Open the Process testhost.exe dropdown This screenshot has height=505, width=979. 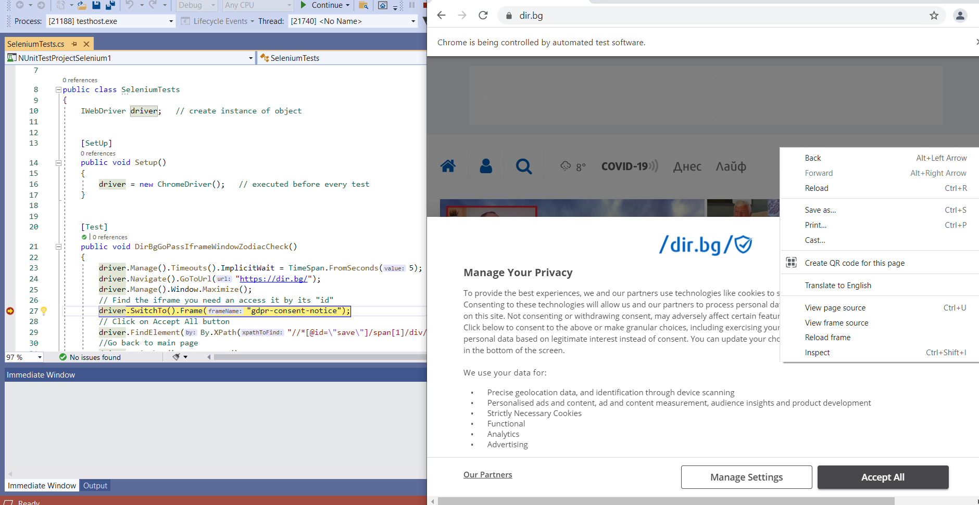click(x=110, y=21)
